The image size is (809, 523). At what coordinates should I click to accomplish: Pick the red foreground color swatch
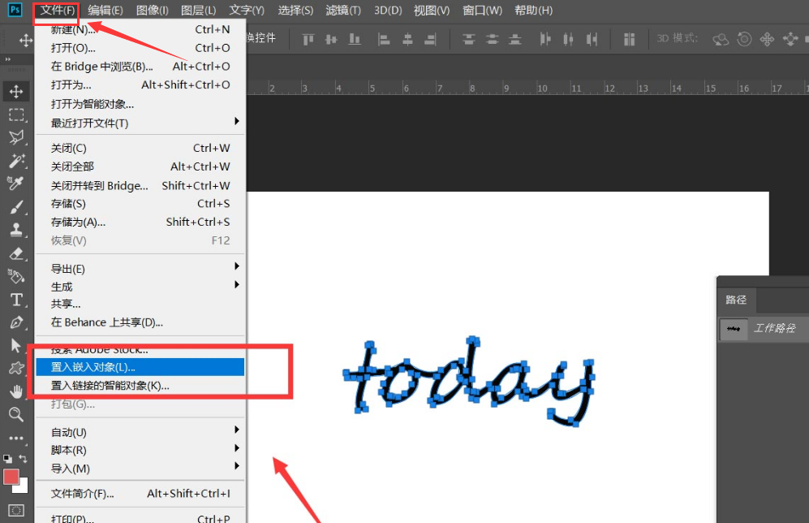point(11,476)
